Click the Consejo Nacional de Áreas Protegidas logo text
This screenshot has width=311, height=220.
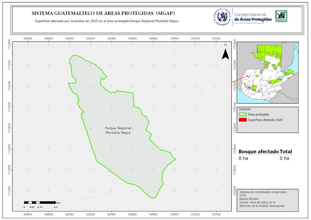point(253,17)
